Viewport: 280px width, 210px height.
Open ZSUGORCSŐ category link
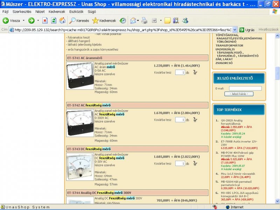[224, 63]
